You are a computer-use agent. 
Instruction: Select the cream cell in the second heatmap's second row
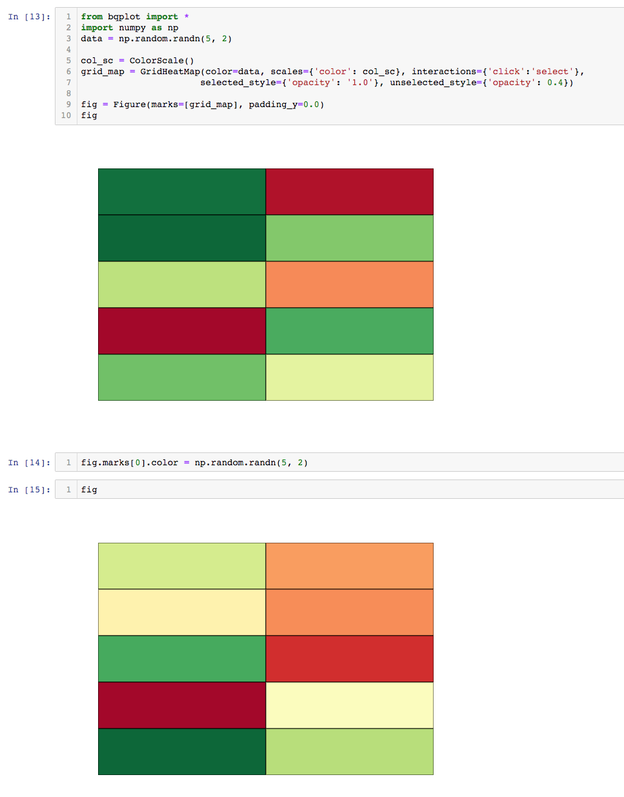[x=181, y=612]
